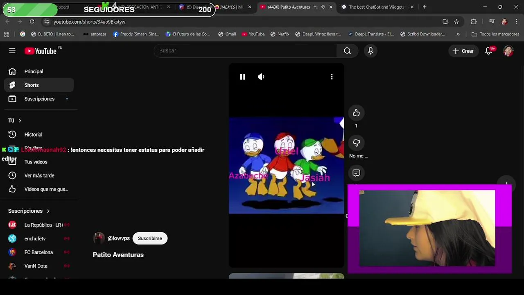Open a new browser tab
This screenshot has width=524, height=295.
pos(425,7)
